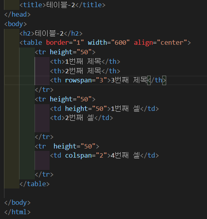Viewport: 207px width, 219px height.
Task: Click the closing </html> tag
Action: point(17,212)
